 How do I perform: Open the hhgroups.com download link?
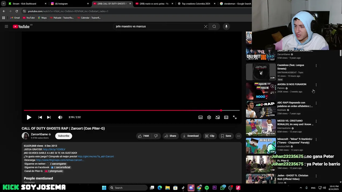click(x=60, y=160)
